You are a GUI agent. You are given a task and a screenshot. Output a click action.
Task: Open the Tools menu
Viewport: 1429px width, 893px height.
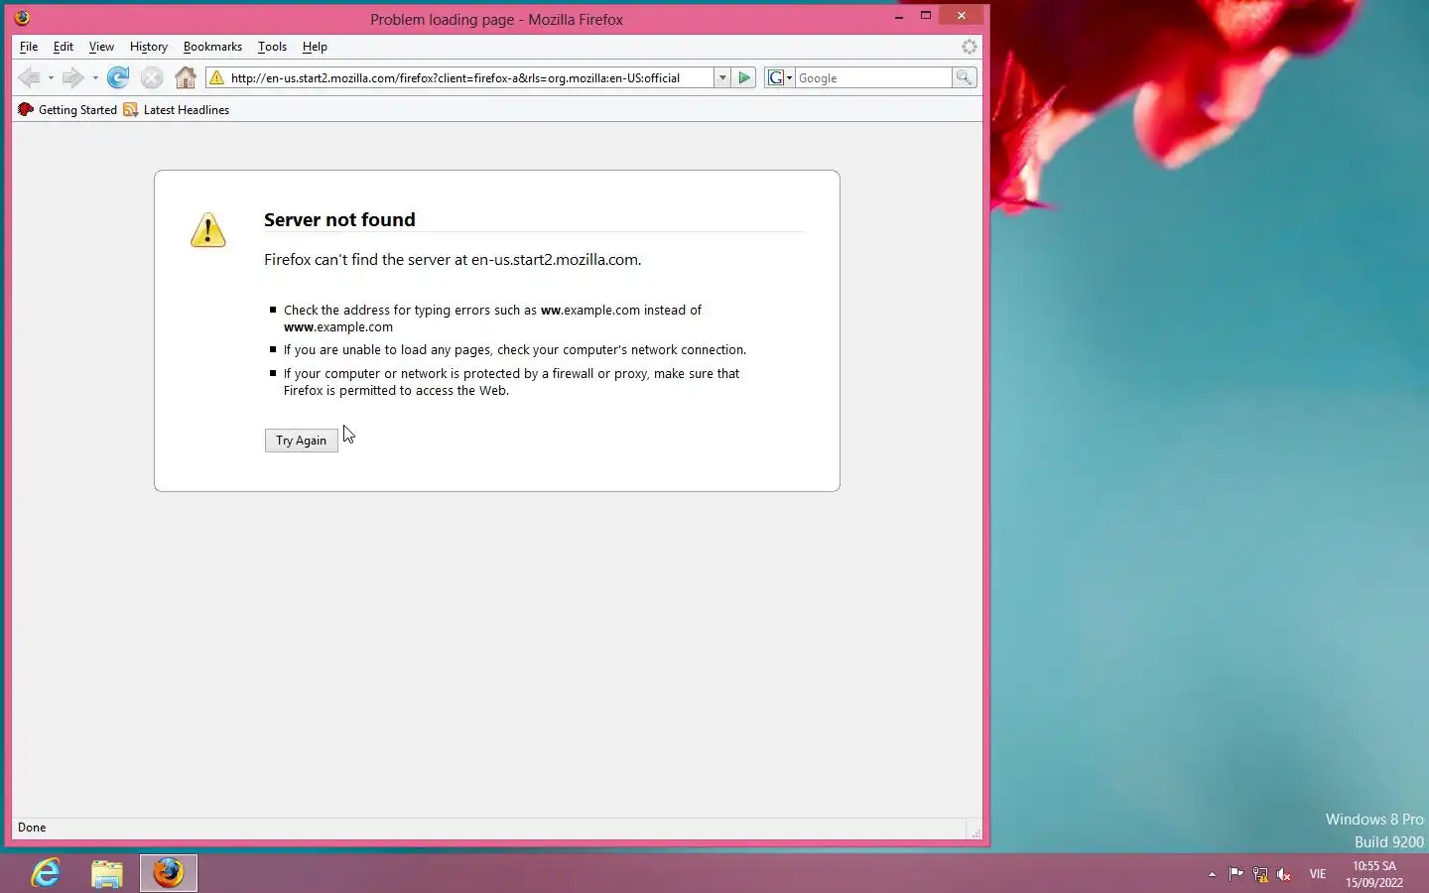tap(272, 47)
